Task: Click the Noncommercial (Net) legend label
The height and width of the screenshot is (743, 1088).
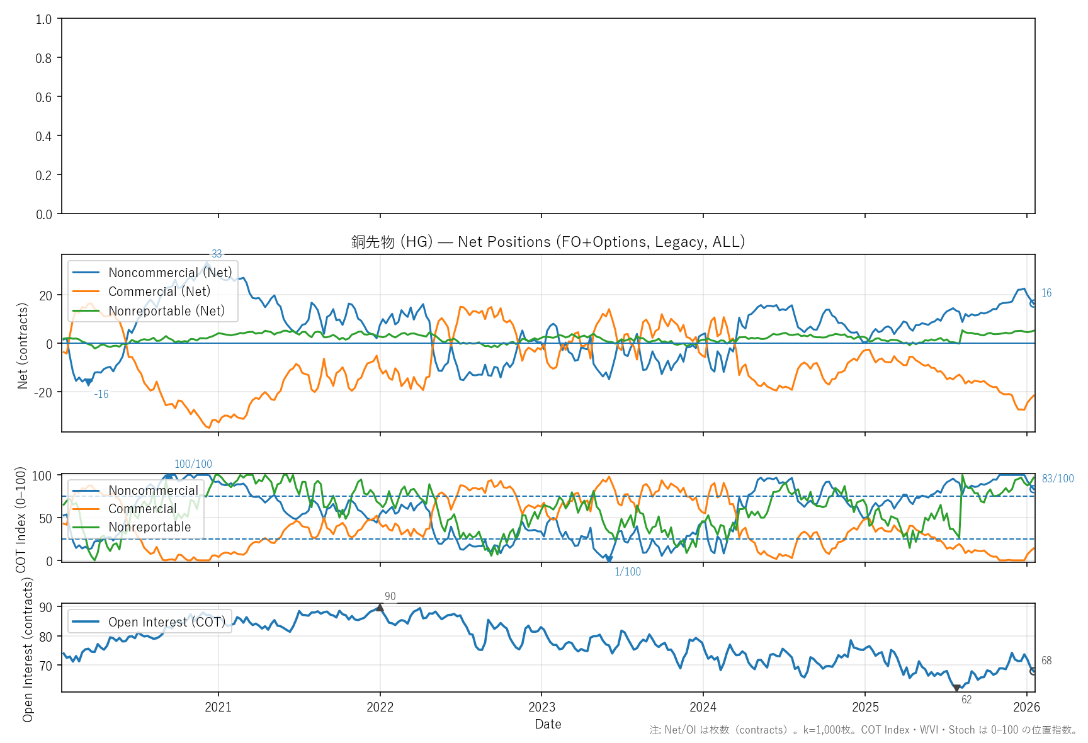Action: coord(170,273)
